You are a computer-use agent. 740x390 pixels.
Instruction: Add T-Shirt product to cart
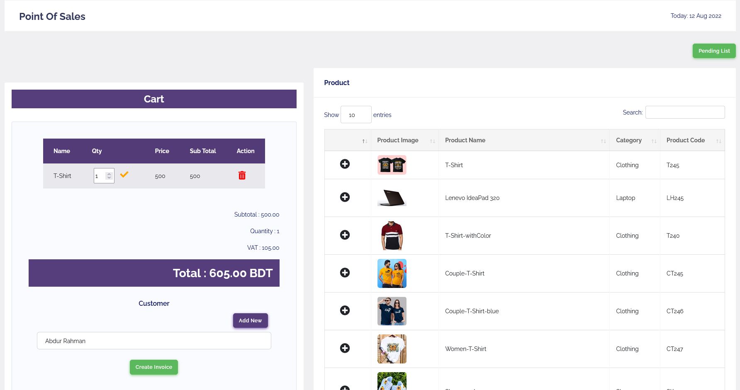coord(345,164)
